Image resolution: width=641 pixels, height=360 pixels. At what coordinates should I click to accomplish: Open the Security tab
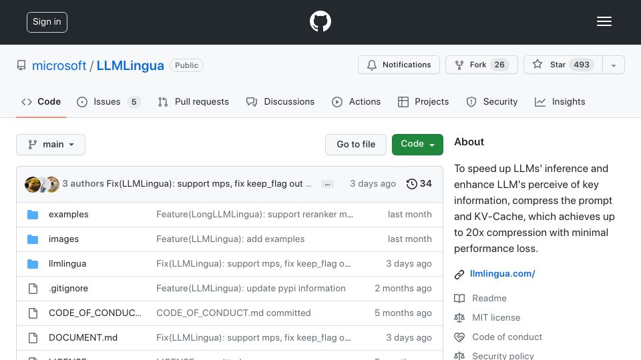tap(492, 101)
